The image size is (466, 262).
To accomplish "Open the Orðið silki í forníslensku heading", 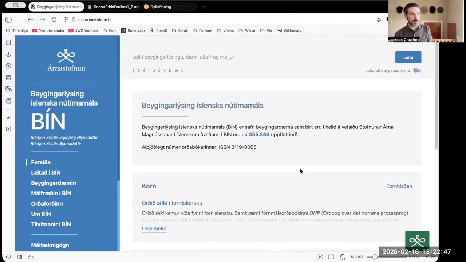I will tap(172, 203).
